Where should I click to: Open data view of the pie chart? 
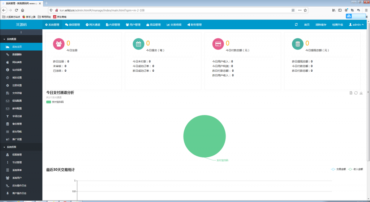(x=351, y=93)
